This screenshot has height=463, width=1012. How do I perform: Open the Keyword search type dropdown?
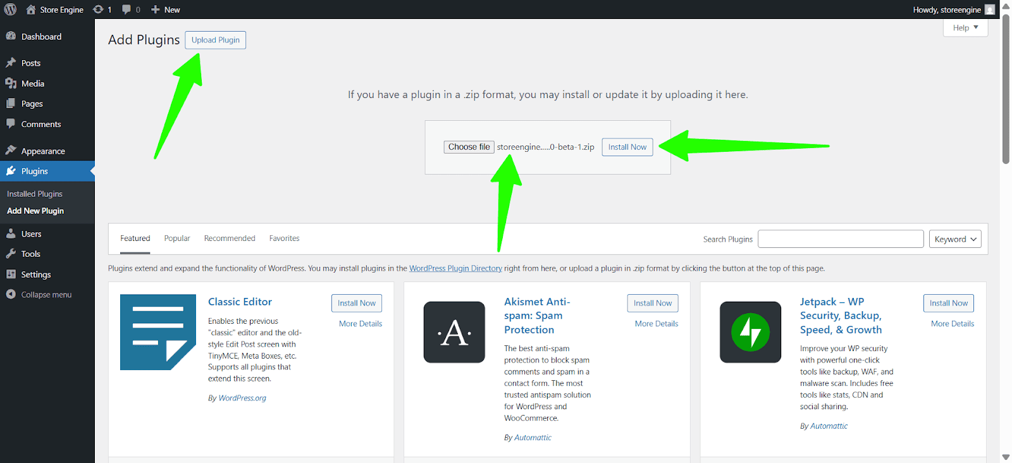(x=955, y=239)
